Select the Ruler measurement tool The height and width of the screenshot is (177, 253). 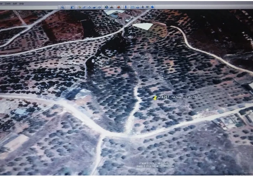click(x=125, y=7)
